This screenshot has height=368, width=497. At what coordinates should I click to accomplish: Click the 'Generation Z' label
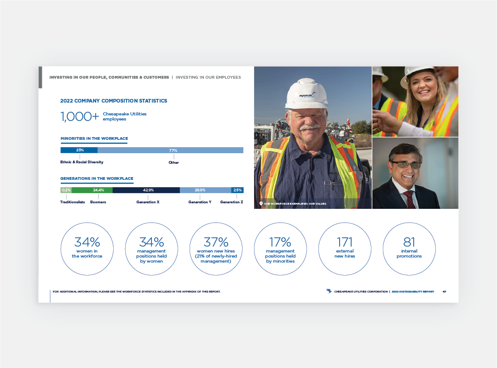[x=231, y=202]
